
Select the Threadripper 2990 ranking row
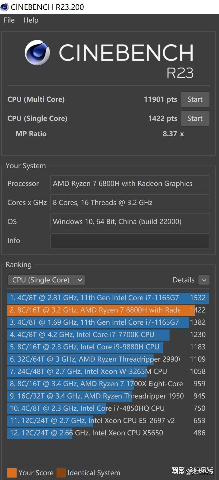(92, 359)
